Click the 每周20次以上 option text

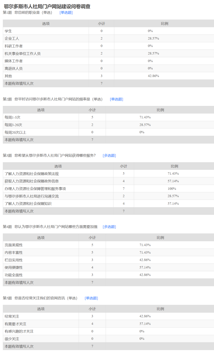point(15,132)
